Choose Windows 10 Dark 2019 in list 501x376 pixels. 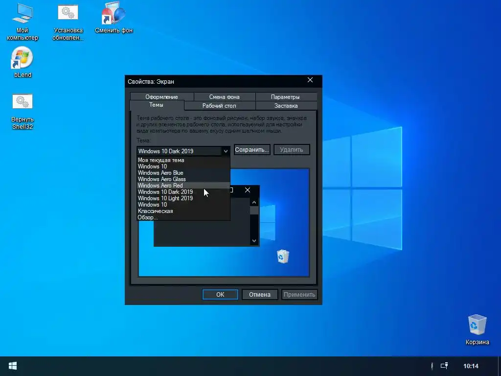(x=183, y=192)
